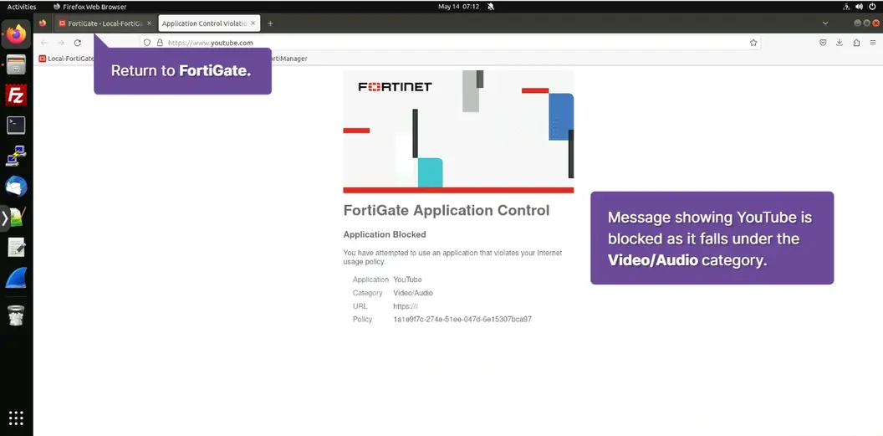The image size is (883, 436).
Task: Click the 'https://' URL value
Action: (406, 306)
